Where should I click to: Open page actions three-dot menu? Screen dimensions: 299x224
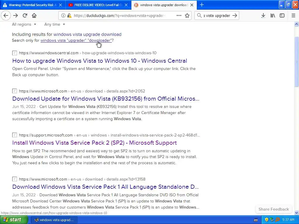coord(179,16)
